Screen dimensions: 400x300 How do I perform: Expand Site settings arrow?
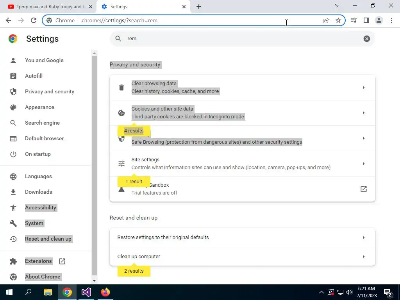click(x=364, y=164)
